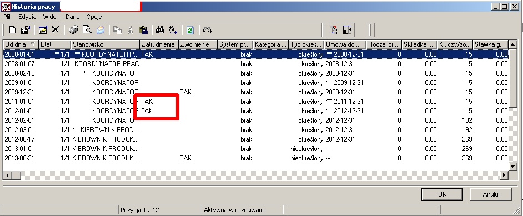This screenshot has width=523, height=216.
Task: Toggle the side panel layout icon
Action: tap(347, 30)
